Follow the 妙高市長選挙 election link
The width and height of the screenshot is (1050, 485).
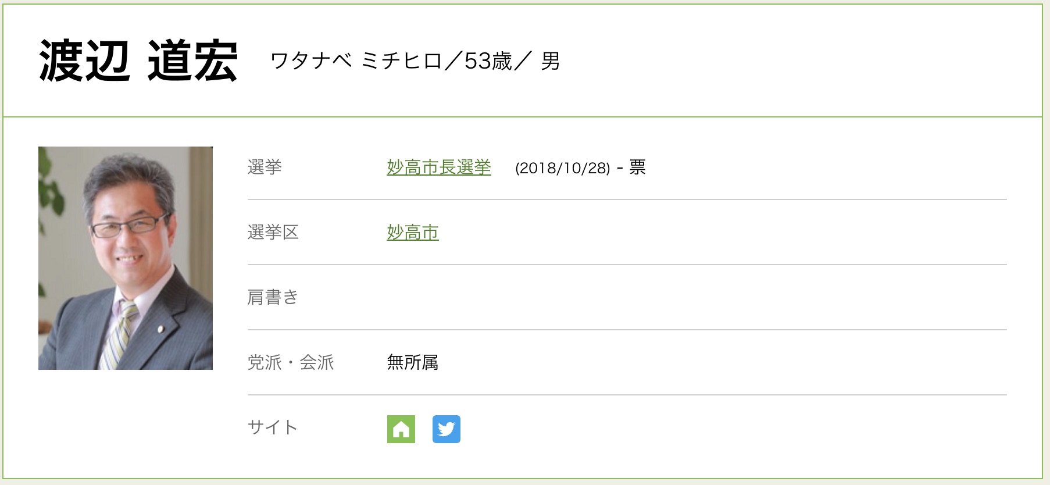(x=439, y=167)
